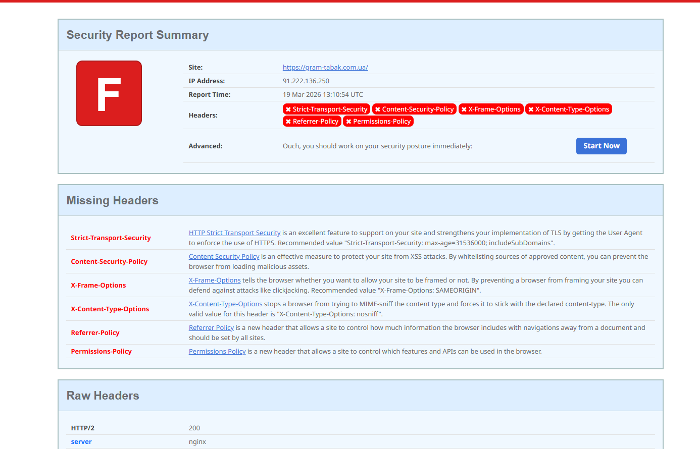Open the Referrer Policy link

click(x=211, y=327)
